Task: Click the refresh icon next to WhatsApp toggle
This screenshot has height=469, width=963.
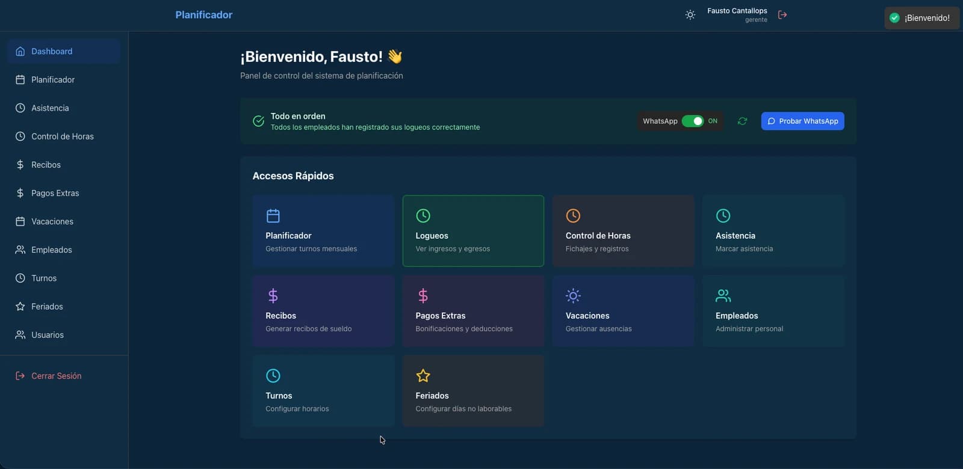Action: click(x=742, y=121)
